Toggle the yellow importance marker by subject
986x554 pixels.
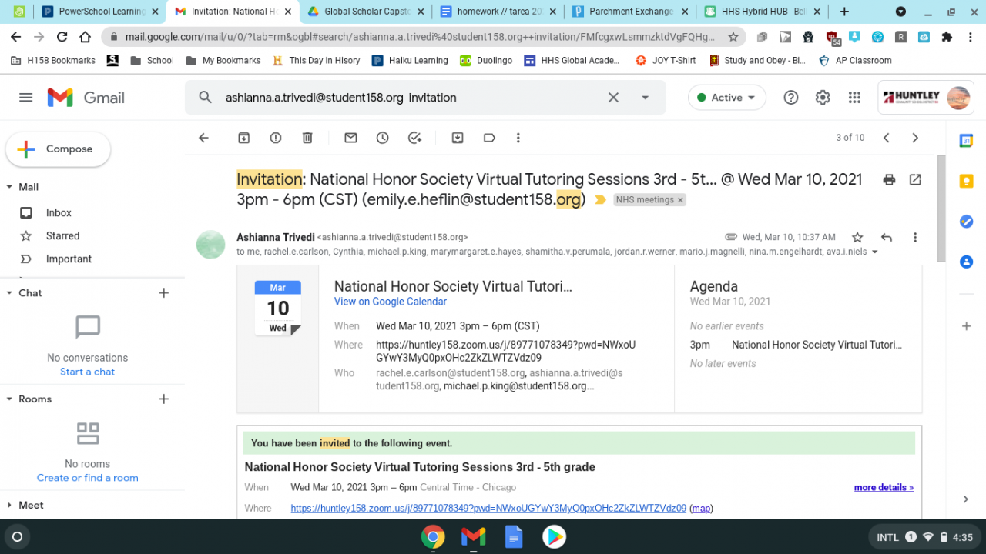coord(601,200)
